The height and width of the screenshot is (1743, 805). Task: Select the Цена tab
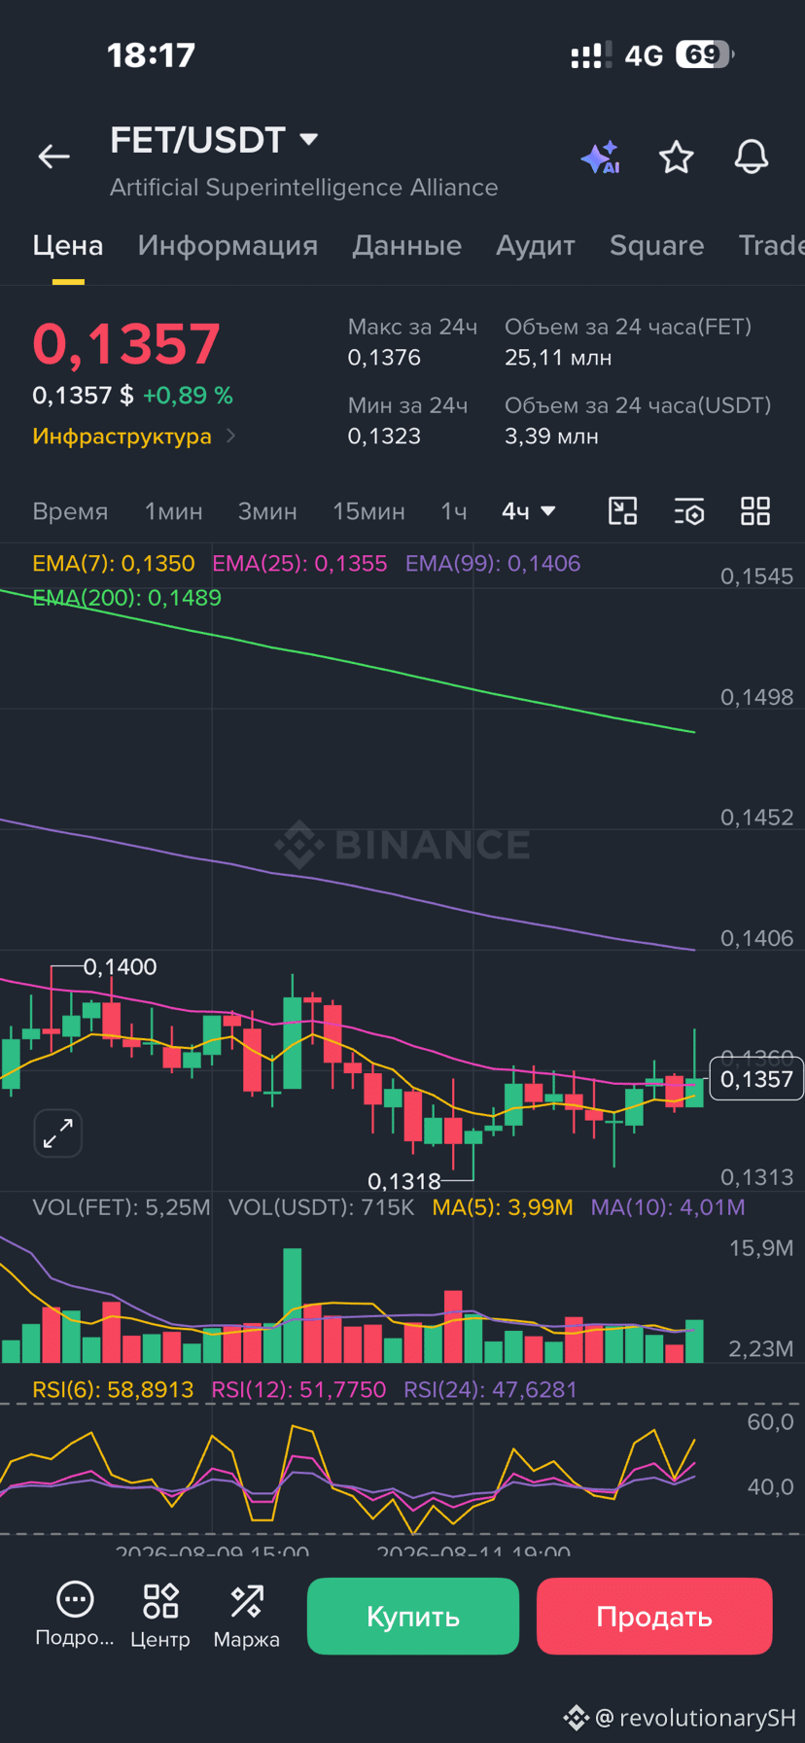click(68, 245)
